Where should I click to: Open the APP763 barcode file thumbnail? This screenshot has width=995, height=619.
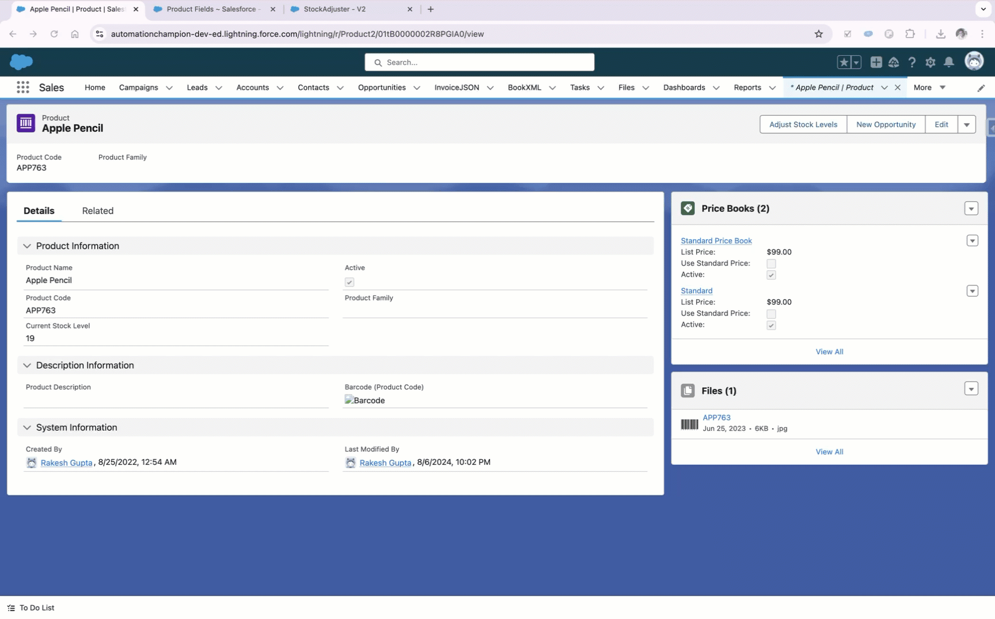(689, 425)
